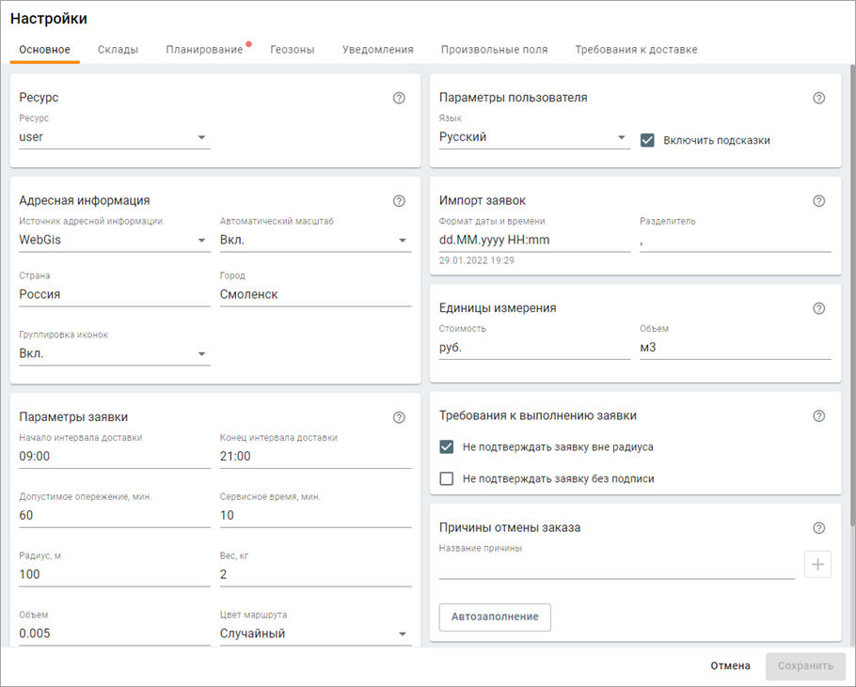Screen dimensions: 856x687
Task: Click help icon for Требования к выполнению заявки
Action: click(818, 415)
